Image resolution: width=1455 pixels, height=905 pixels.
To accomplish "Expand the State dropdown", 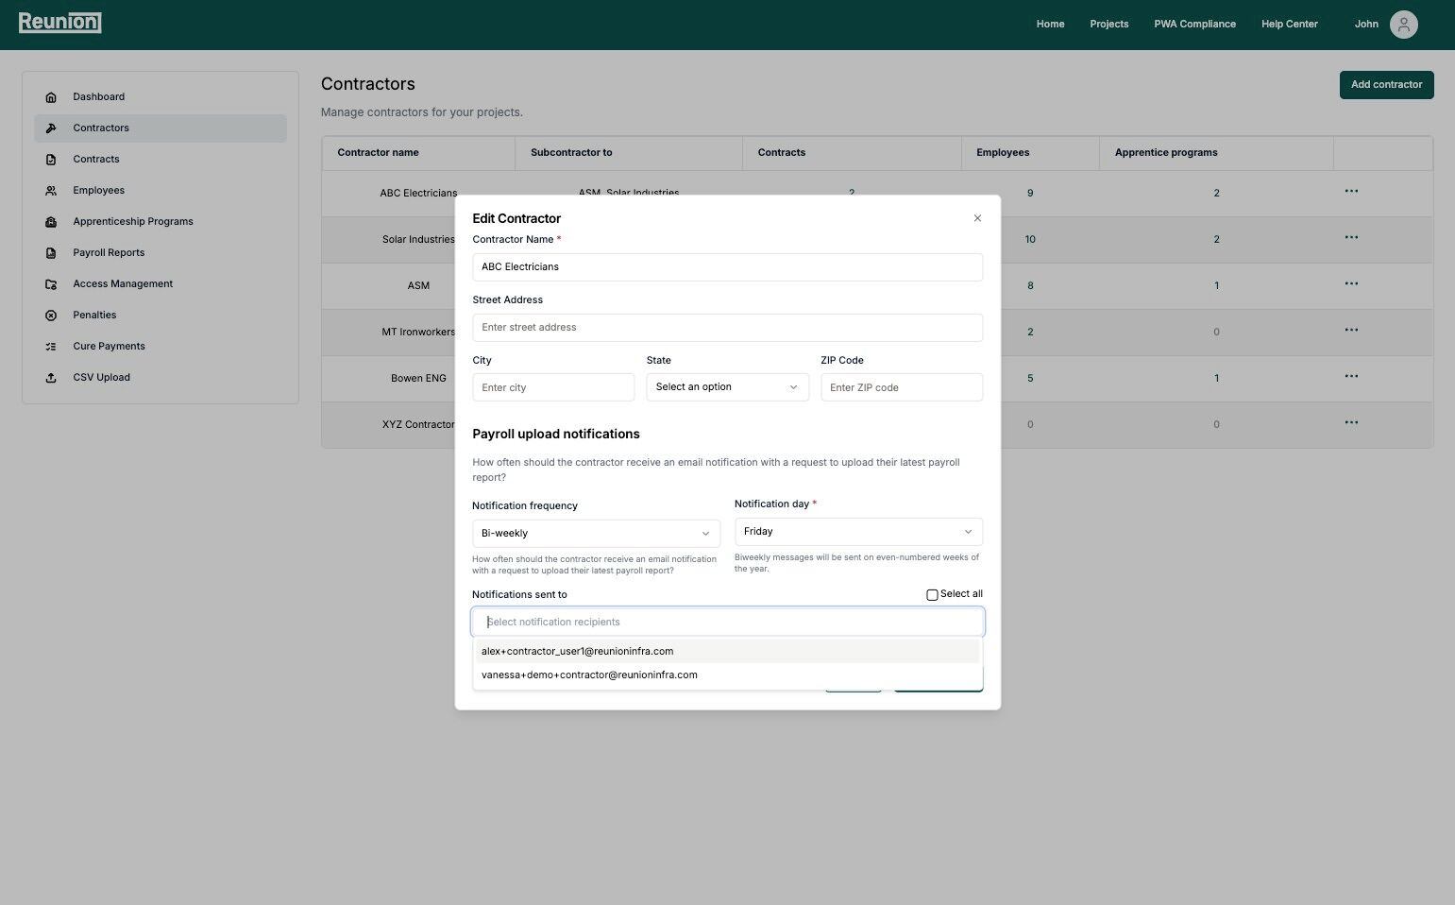I will point(727,387).
